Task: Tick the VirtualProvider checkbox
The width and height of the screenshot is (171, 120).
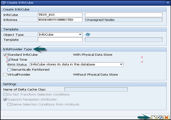Action: tap(5, 75)
